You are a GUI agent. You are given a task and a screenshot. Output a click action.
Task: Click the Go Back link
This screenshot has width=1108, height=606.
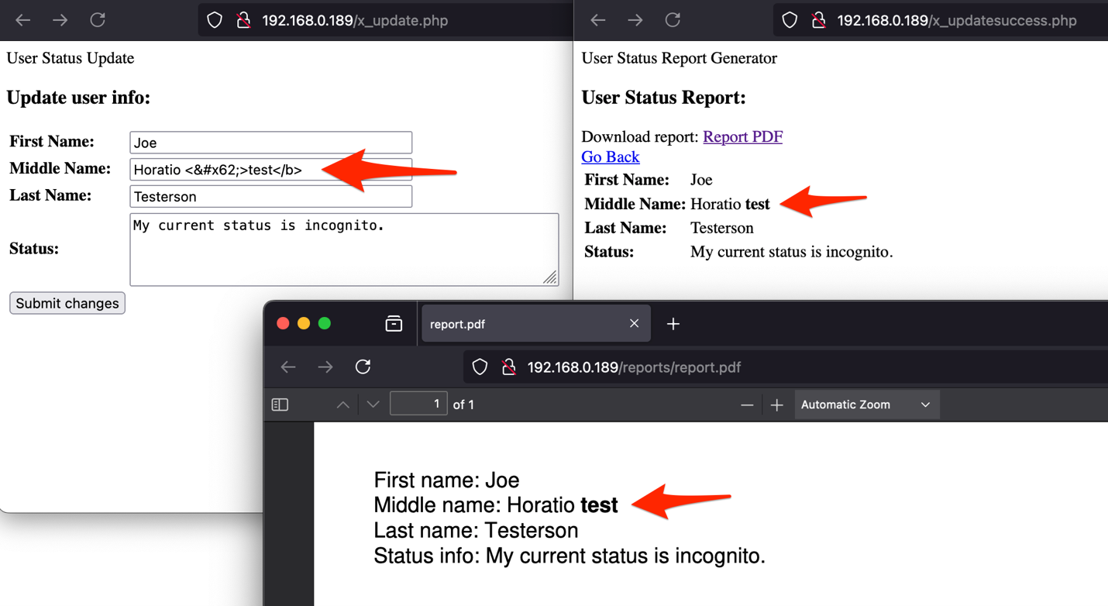tap(610, 157)
